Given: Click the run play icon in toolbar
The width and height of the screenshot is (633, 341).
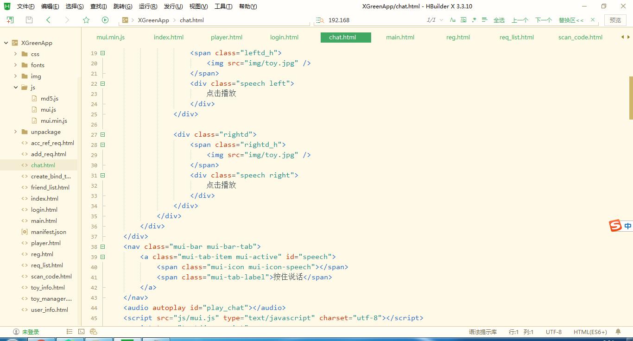Looking at the screenshot, I should pyautogui.click(x=105, y=20).
